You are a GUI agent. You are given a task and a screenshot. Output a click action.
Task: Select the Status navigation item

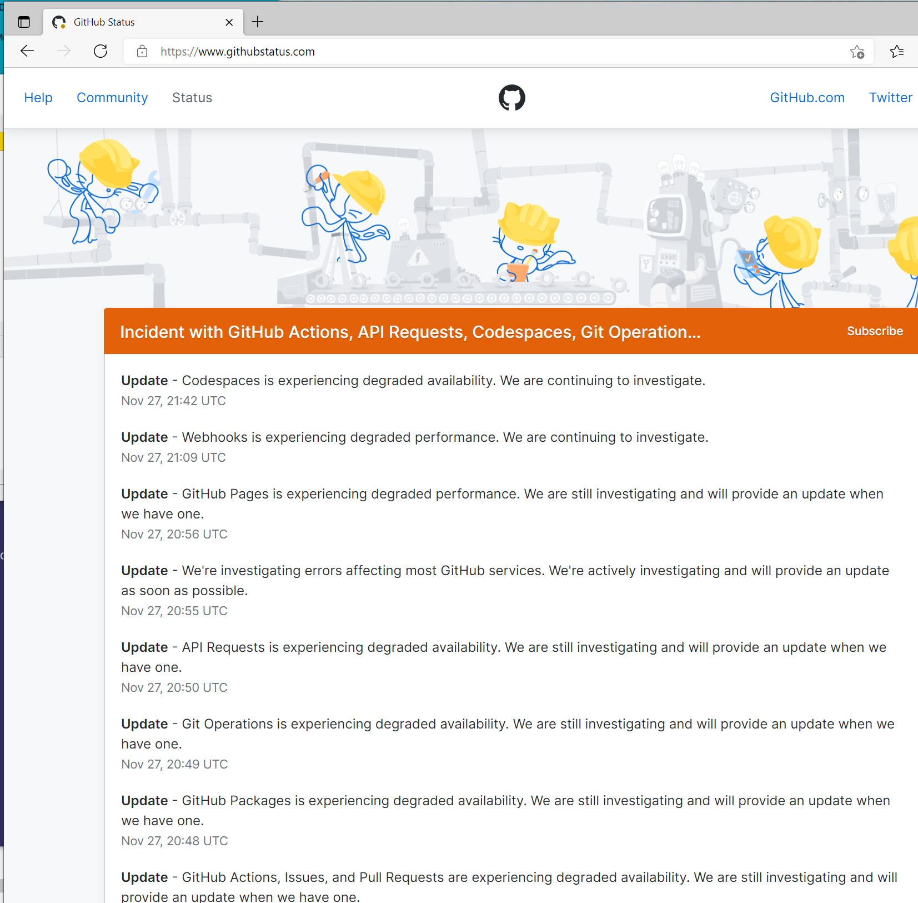(192, 98)
